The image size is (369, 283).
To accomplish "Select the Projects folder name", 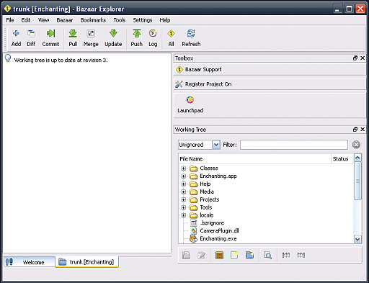I will (210, 199).
